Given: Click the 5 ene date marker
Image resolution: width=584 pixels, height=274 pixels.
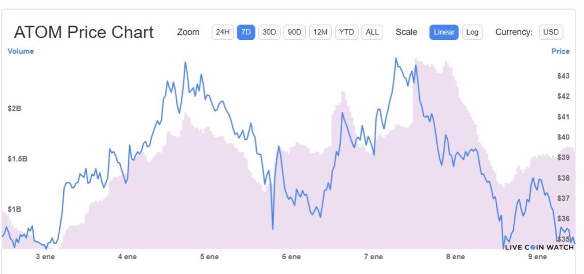Looking at the screenshot, I should [209, 257].
